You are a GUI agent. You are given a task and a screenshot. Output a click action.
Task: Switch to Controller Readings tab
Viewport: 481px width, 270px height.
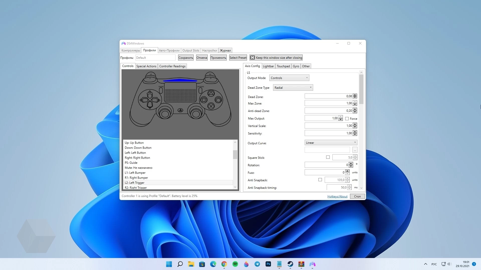click(172, 66)
